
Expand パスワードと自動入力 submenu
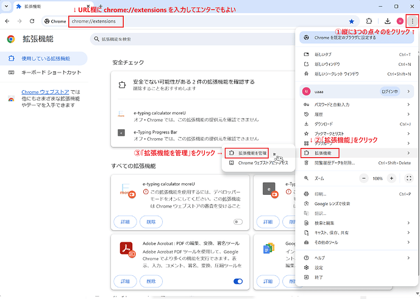[x=357, y=104]
